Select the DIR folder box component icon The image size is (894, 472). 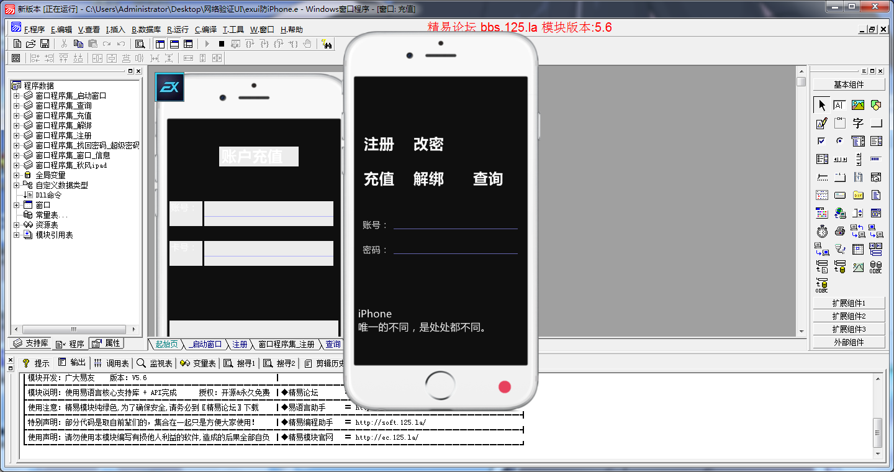click(x=858, y=195)
